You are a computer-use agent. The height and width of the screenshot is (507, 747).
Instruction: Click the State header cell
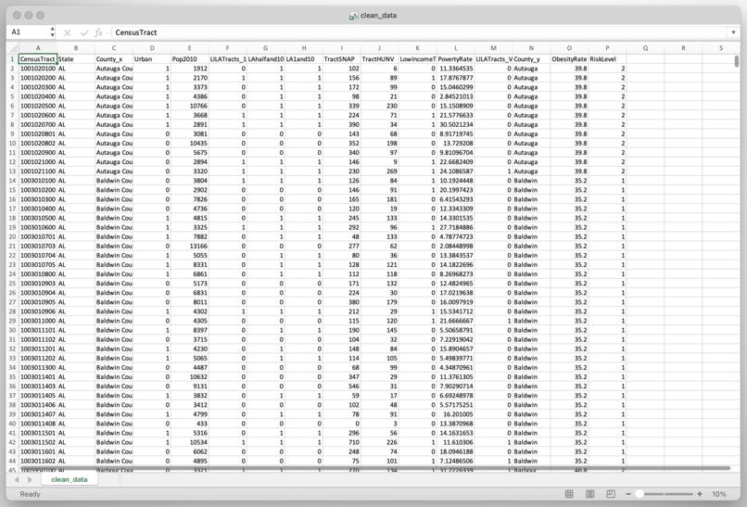tap(76, 59)
